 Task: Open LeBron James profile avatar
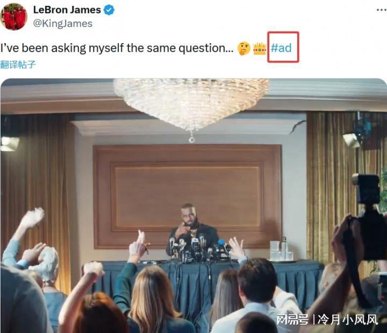click(x=13, y=17)
